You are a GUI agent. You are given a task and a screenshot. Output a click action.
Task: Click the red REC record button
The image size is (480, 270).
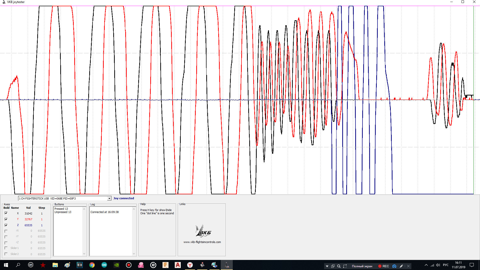(x=383, y=266)
